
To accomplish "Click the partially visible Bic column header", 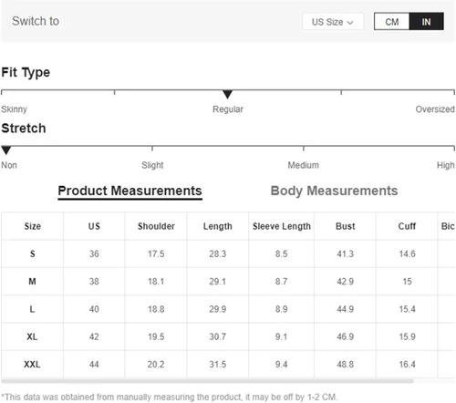I will point(448,226).
